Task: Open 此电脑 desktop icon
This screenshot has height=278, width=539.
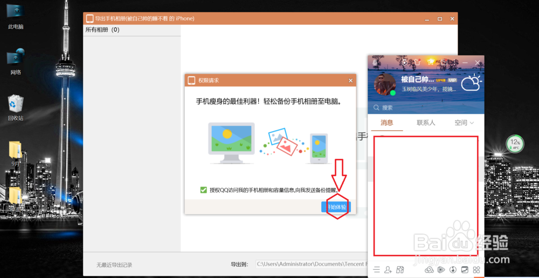Action: click(x=16, y=17)
